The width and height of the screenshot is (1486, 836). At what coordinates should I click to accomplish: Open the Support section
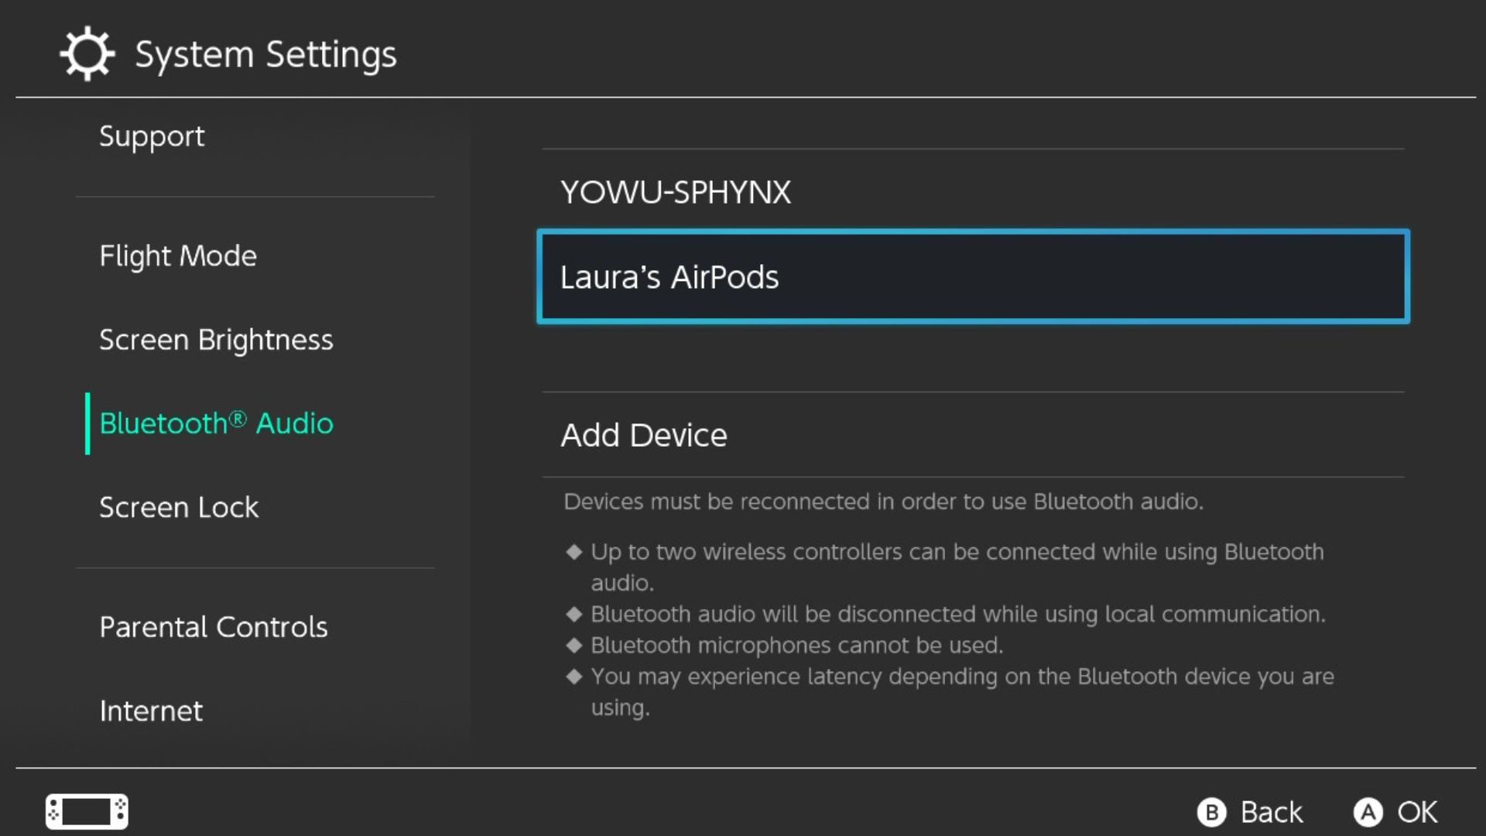(x=152, y=135)
